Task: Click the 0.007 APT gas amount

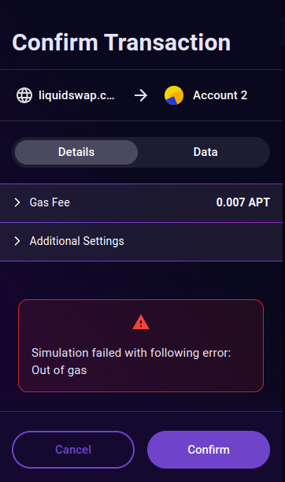Action: point(243,202)
